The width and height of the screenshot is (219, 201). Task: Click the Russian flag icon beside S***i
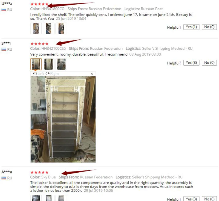pyautogui.click(x=4, y=49)
